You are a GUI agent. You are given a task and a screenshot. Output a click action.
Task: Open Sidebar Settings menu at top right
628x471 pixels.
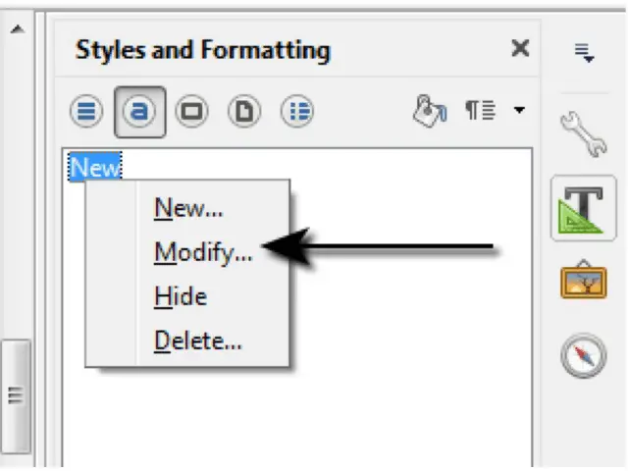(585, 54)
